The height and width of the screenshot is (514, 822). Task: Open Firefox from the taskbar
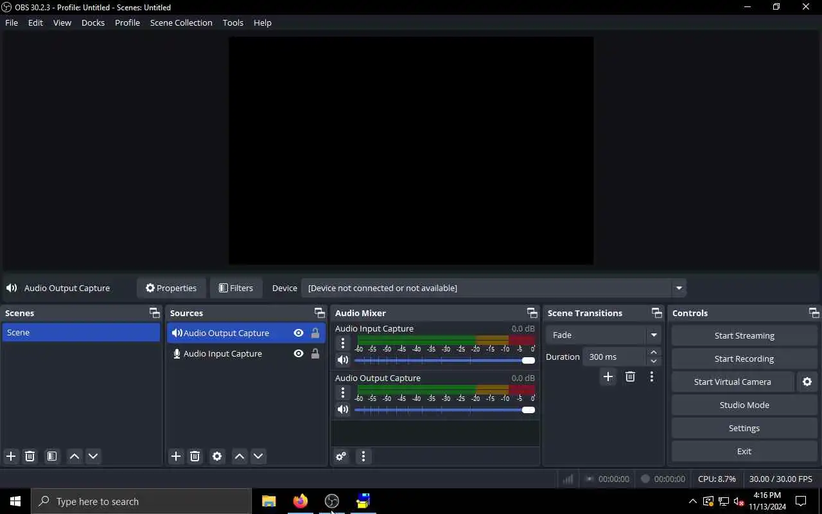pyautogui.click(x=300, y=501)
